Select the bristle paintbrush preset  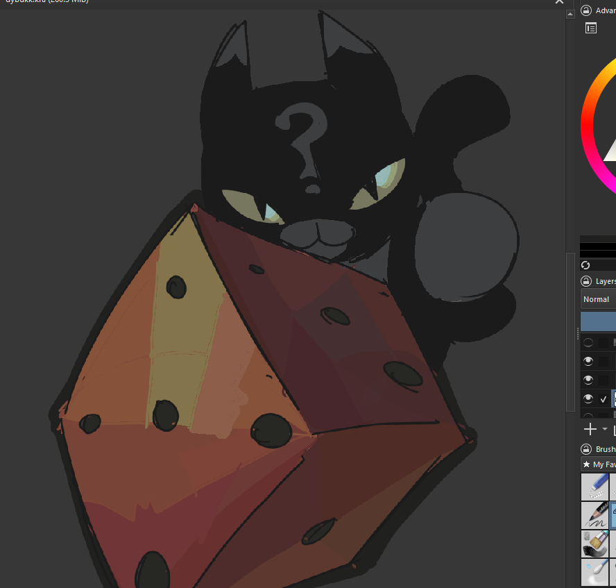pos(594,544)
